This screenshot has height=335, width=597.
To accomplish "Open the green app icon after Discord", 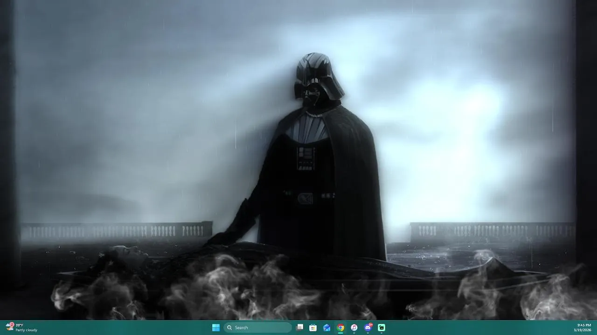I will click(382, 328).
